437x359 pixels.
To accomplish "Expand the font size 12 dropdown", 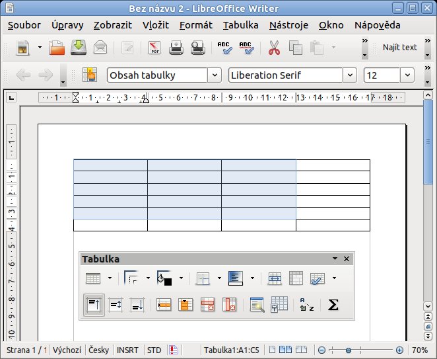I will [407, 75].
